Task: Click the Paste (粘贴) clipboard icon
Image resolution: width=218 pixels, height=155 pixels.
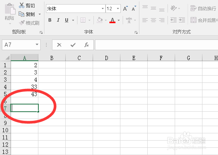Action: click(10, 9)
